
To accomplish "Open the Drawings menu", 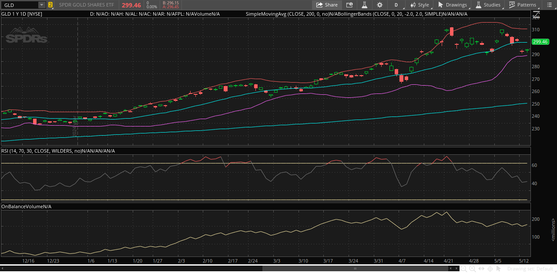I will pos(452,5).
